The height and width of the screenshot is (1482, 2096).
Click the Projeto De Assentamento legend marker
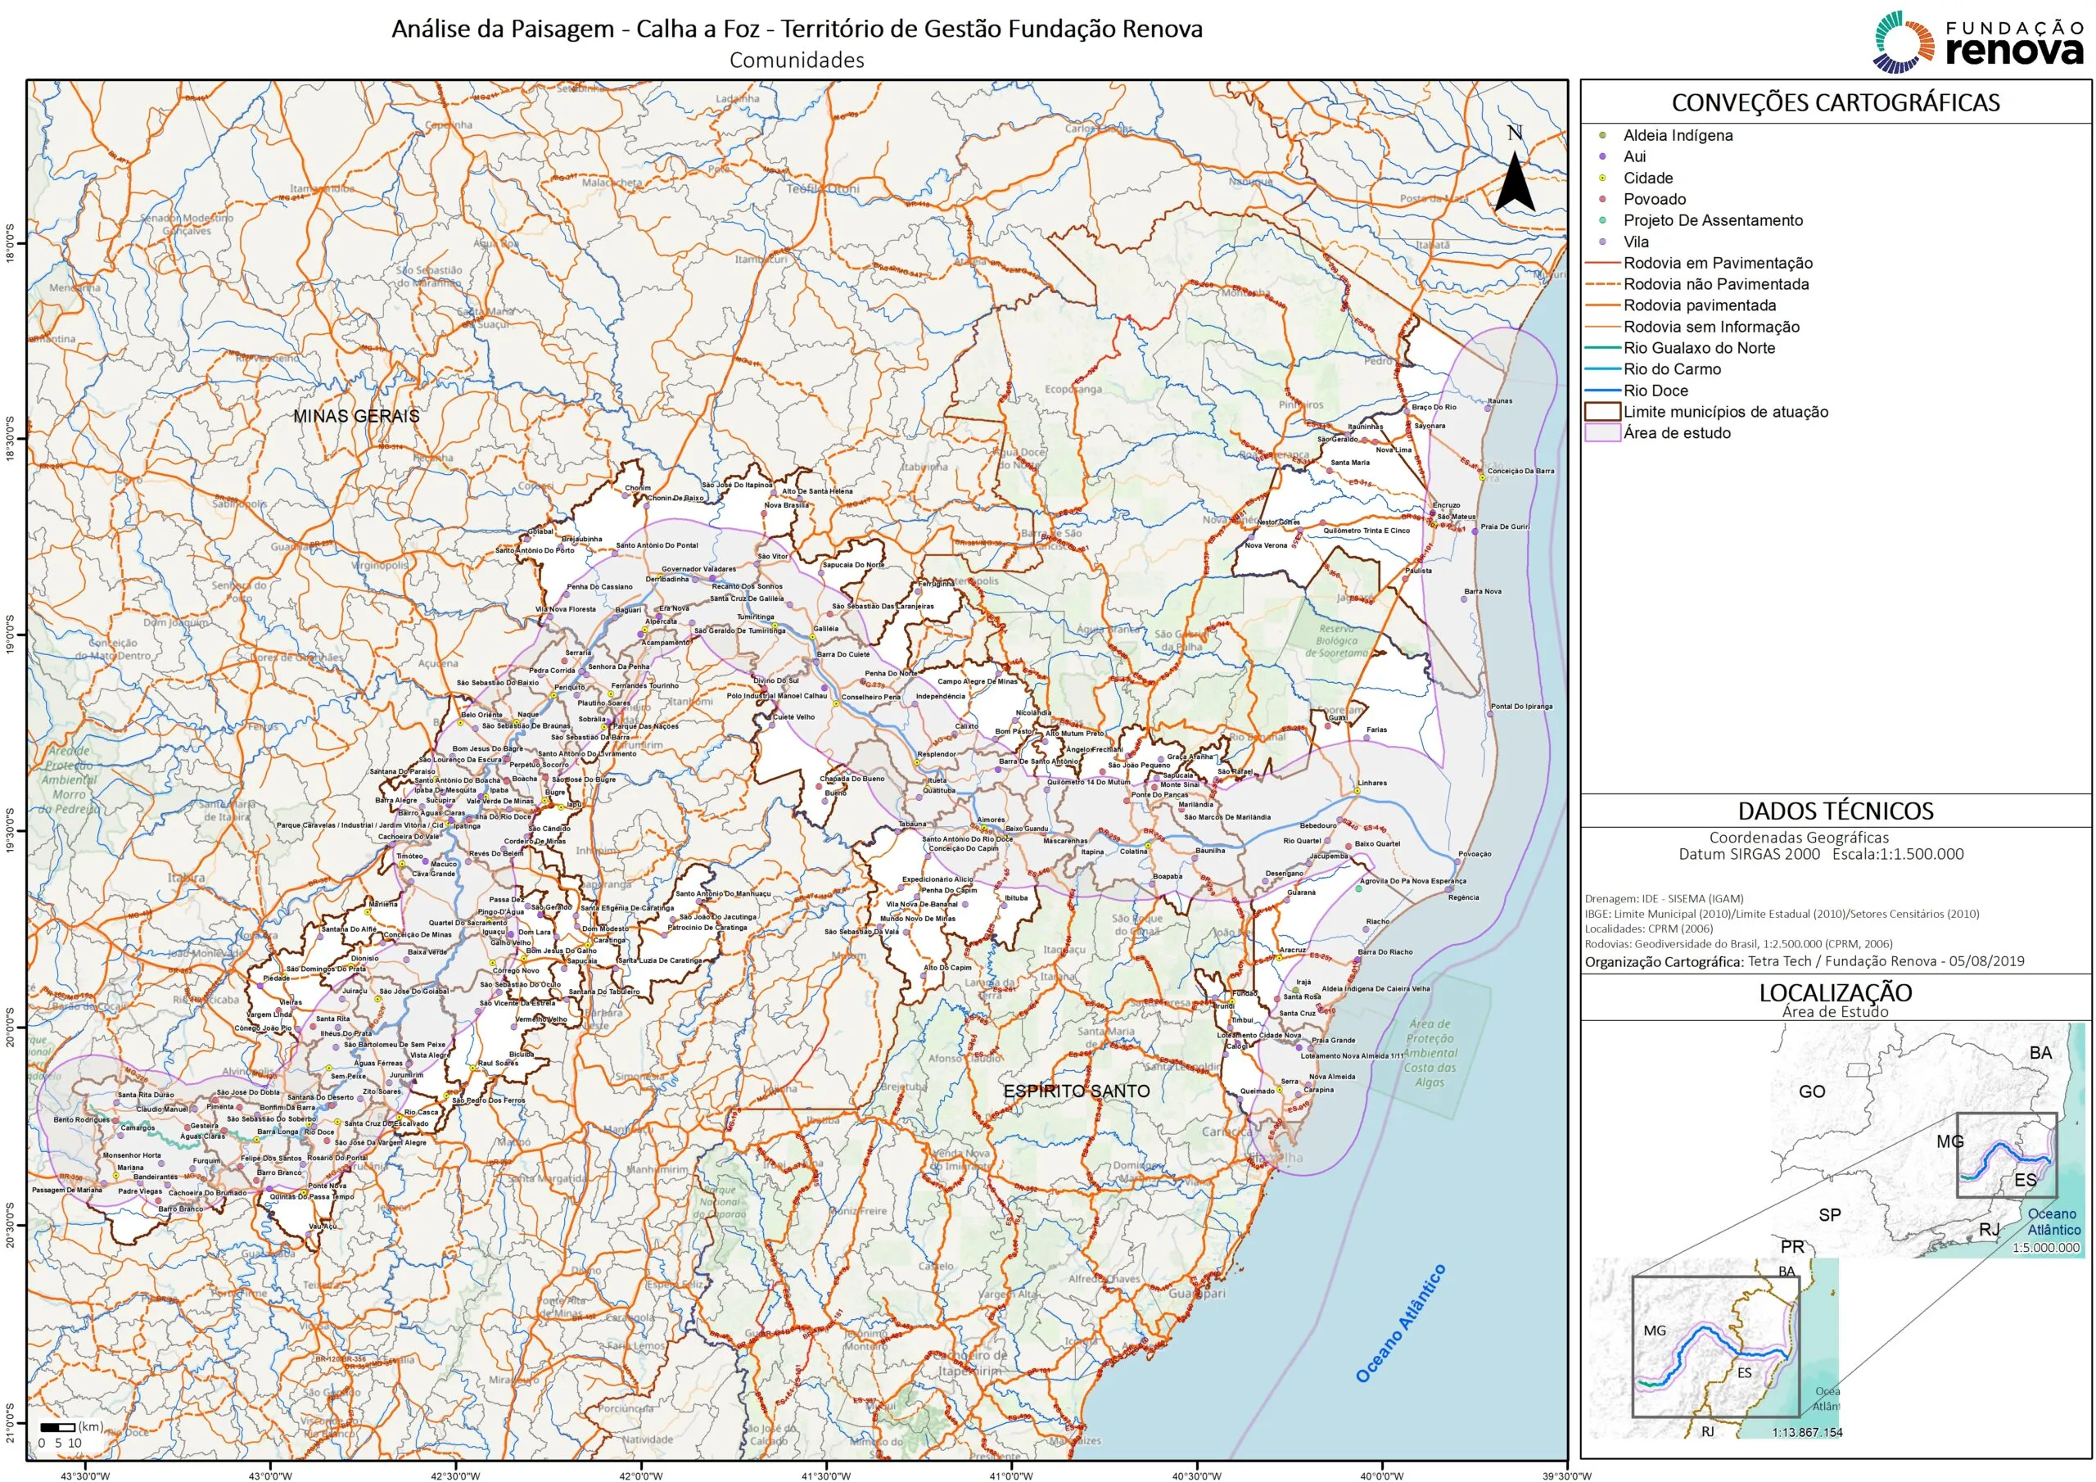1602,220
